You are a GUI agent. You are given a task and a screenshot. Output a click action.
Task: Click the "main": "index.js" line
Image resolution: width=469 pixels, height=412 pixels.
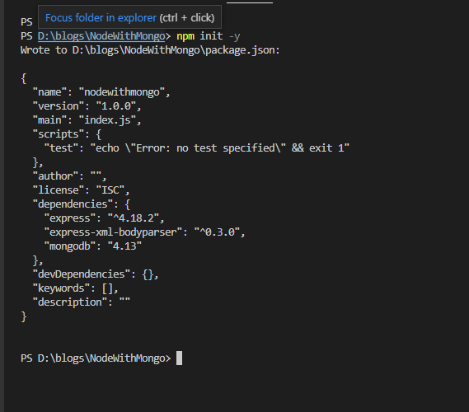(87, 120)
